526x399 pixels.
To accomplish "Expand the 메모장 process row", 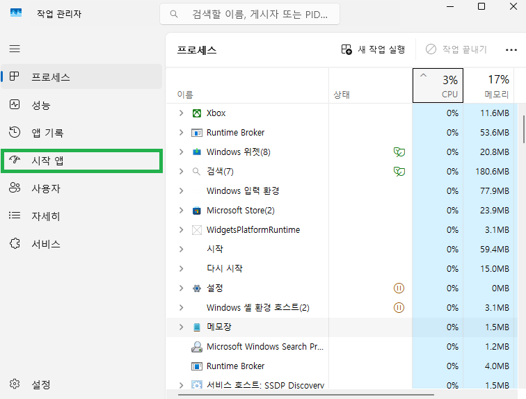I will (x=181, y=327).
